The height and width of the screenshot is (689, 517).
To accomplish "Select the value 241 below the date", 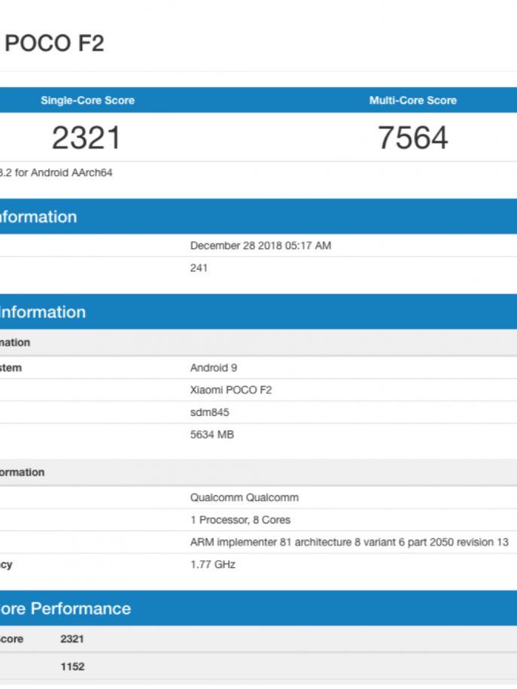I will click(199, 268).
